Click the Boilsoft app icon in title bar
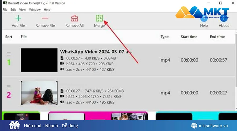The height and width of the screenshot is (131, 237). (5, 3)
